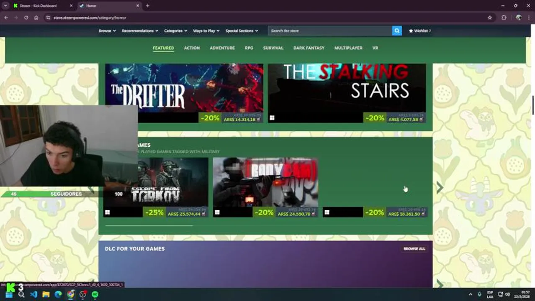Go back with the browser back arrow

tap(6, 18)
